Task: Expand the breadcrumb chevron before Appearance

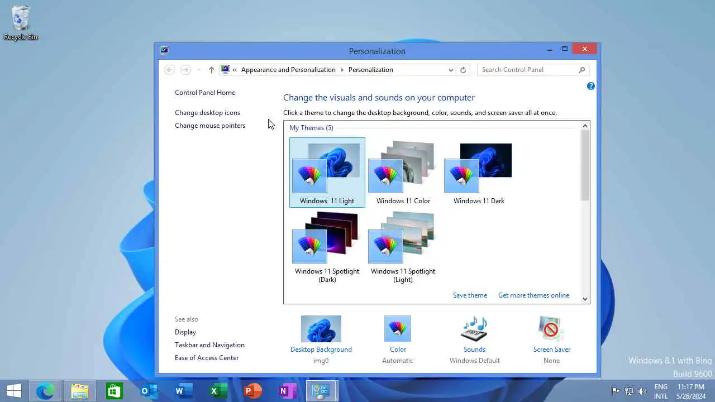Action: pos(235,70)
